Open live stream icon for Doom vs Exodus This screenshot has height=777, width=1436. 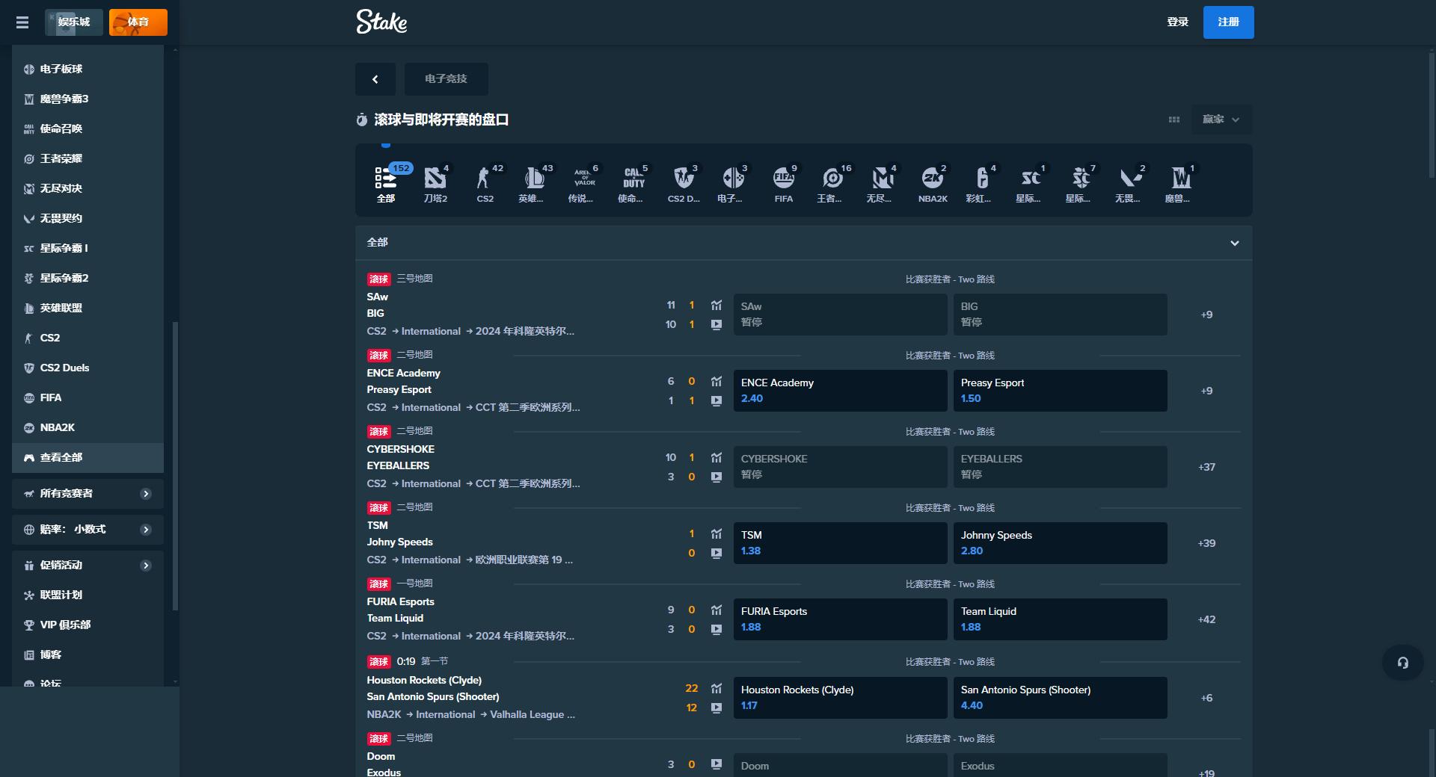tap(717, 764)
